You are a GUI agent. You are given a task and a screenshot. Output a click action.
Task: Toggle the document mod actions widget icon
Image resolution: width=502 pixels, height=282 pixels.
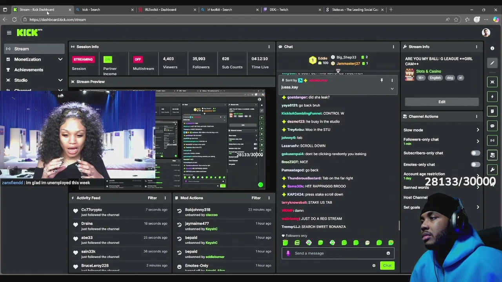tap(492, 111)
